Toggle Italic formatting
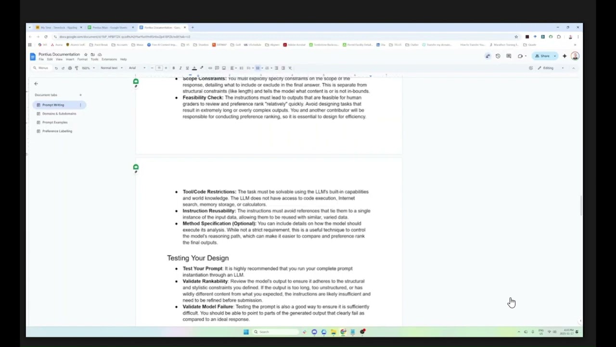Screen dimensions: 616x347 click(180, 68)
